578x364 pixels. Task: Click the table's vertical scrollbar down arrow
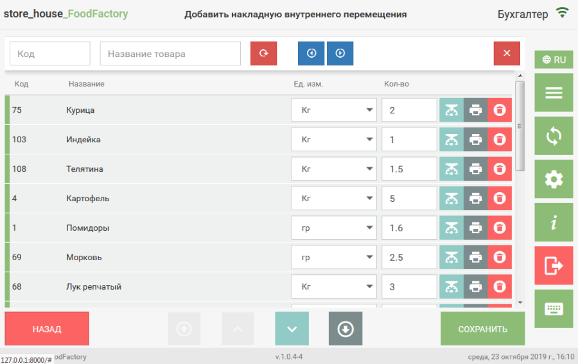[520, 302]
